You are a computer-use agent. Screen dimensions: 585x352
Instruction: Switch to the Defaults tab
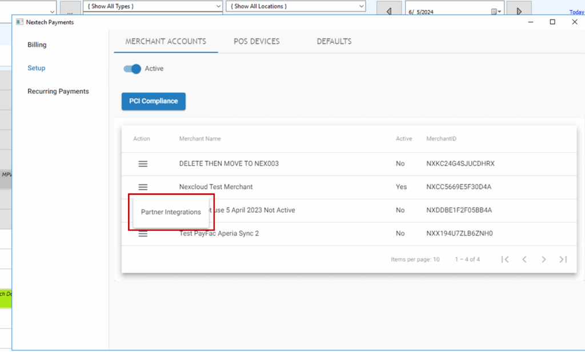tap(334, 41)
